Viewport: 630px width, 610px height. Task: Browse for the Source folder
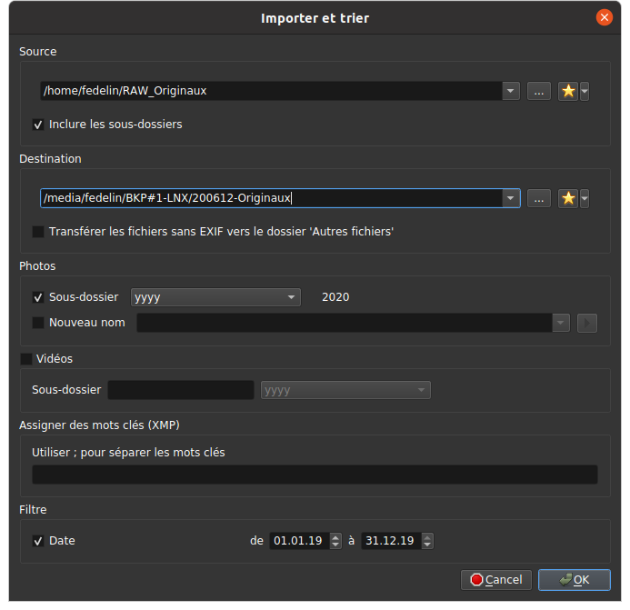click(x=539, y=91)
